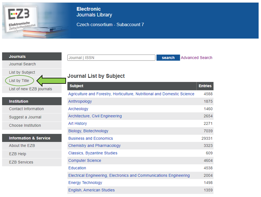261x197 pixels.
Task: Click the Institution section header
Action: pyautogui.click(x=32, y=101)
